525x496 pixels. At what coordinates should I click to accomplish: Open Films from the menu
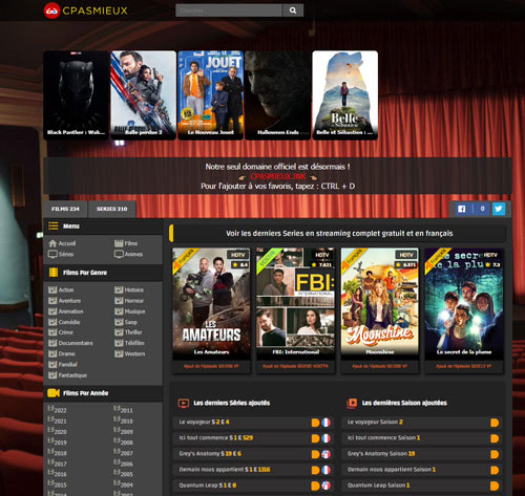click(126, 244)
